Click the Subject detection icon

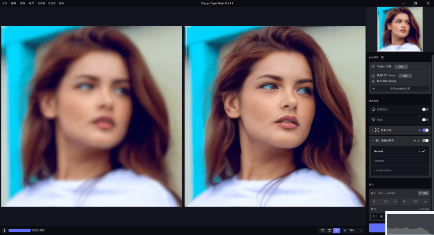pos(373,67)
